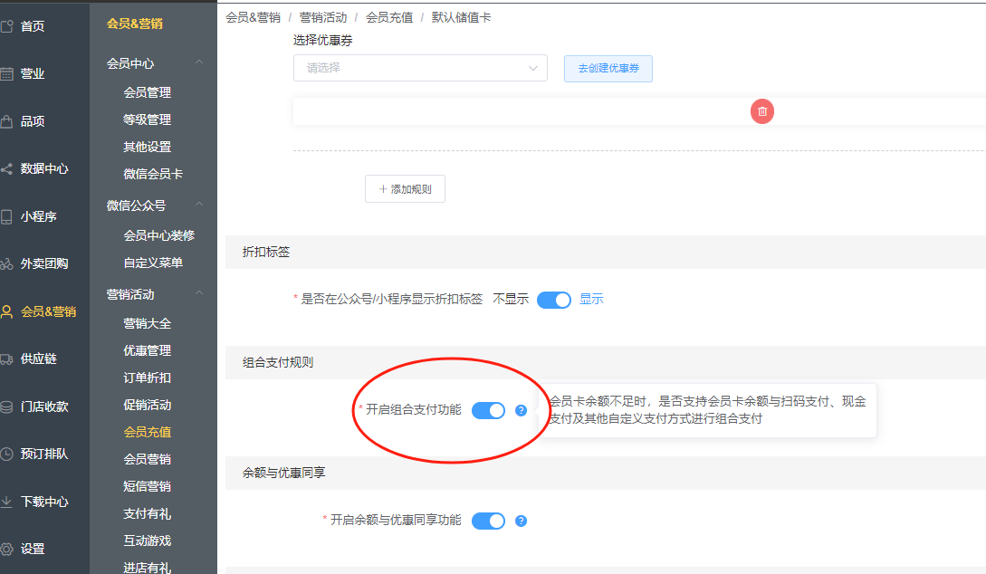Click the 营业 calendar icon
Viewport: 986px width, 574px height.
7,73
